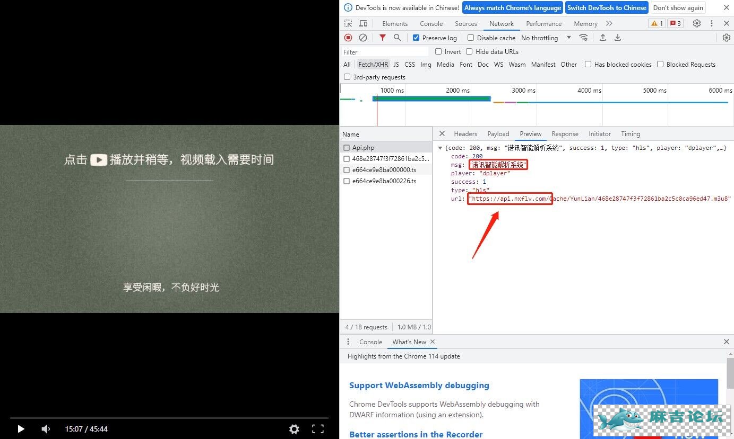The width and height of the screenshot is (734, 439).
Task: Filter requests by Media type
Action: click(445, 64)
